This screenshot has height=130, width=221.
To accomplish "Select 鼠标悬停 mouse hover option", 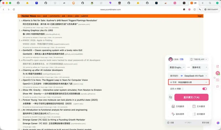I will (x=178, y=114).
